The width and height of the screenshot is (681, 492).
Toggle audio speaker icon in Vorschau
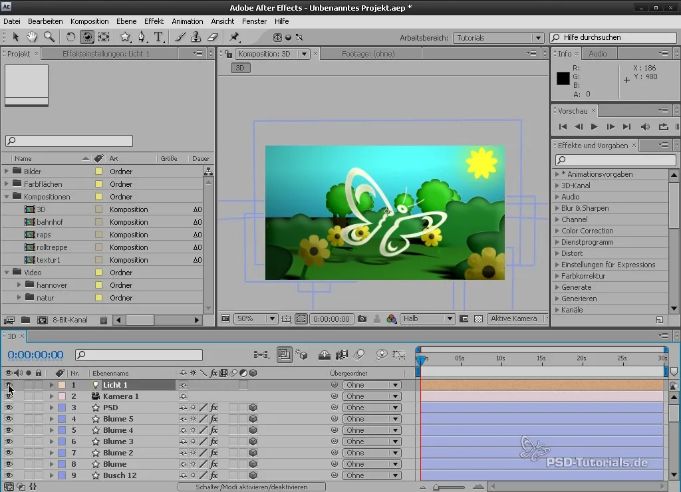645,127
